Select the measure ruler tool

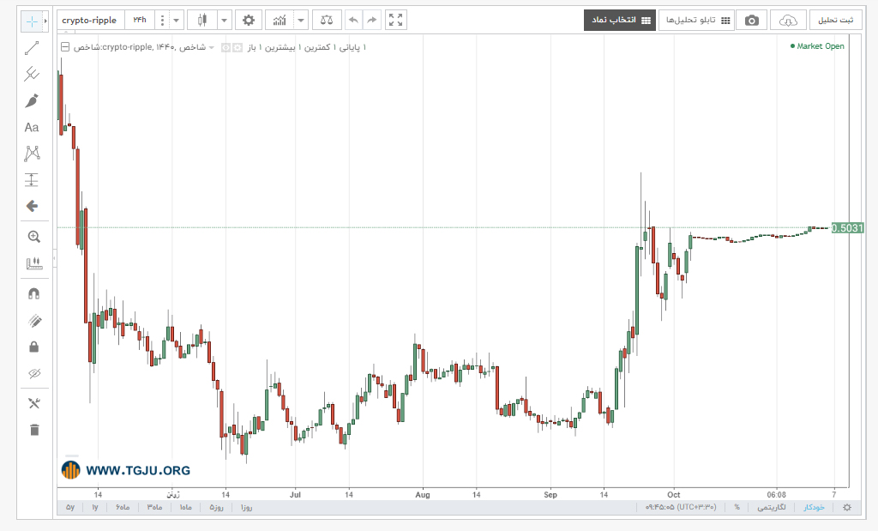pyautogui.click(x=34, y=263)
